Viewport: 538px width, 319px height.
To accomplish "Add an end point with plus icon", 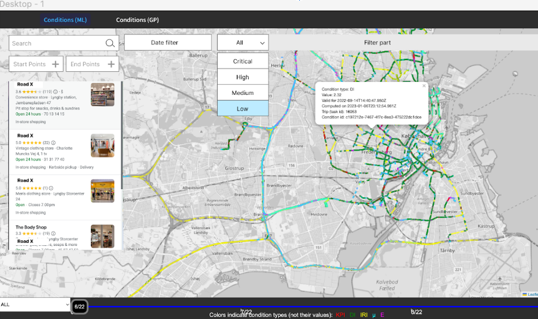I will click(112, 64).
